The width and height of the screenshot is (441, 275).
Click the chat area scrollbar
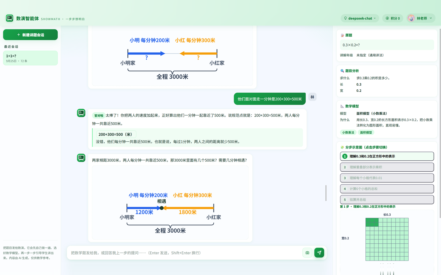tap(326, 193)
